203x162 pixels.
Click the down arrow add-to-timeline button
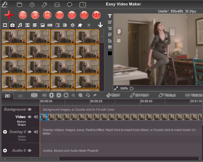click(100, 25)
